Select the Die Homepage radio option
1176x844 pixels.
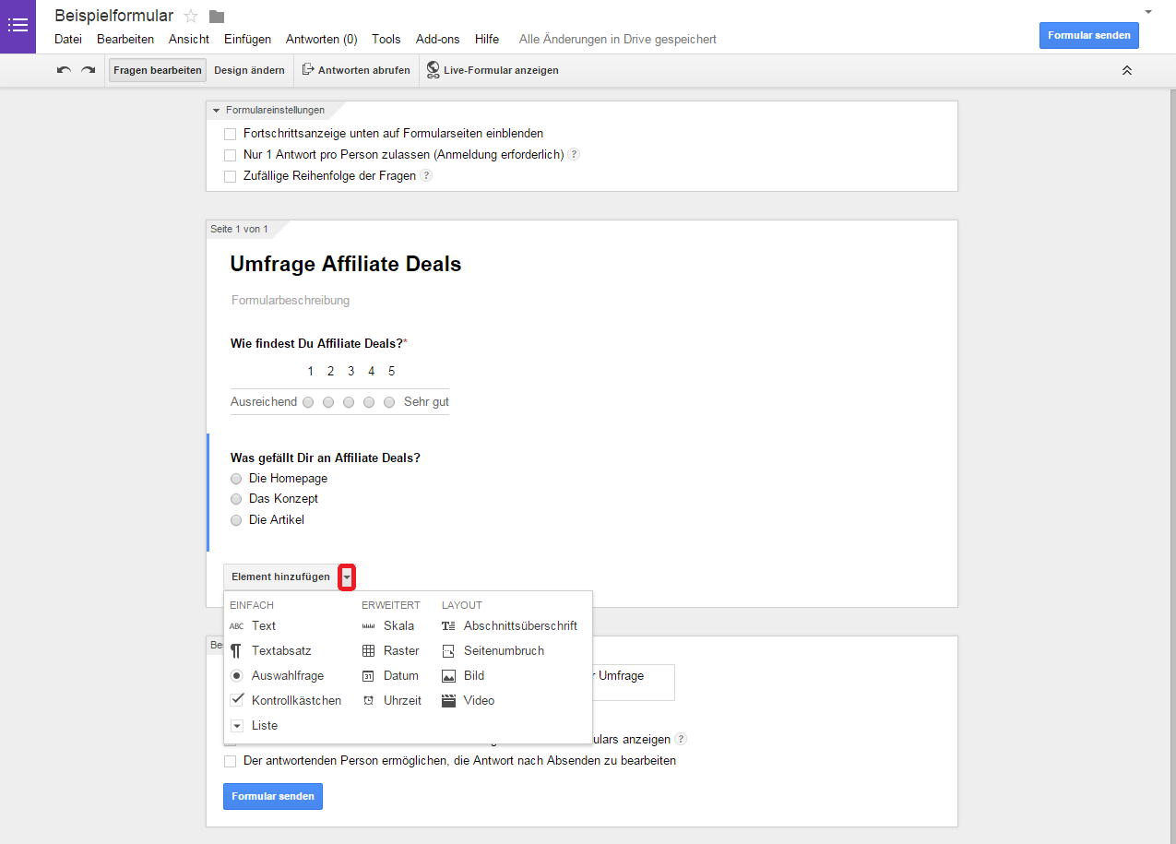[236, 478]
